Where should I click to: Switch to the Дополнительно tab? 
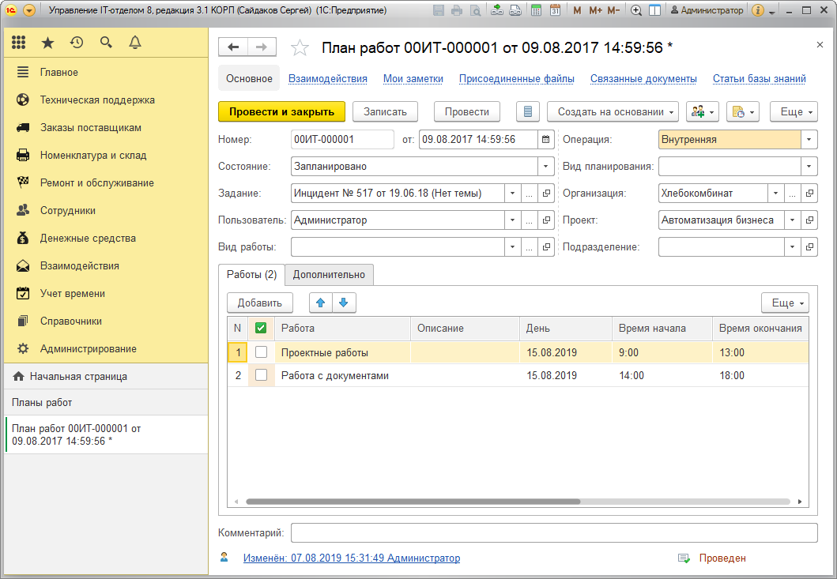tap(329, 274)
